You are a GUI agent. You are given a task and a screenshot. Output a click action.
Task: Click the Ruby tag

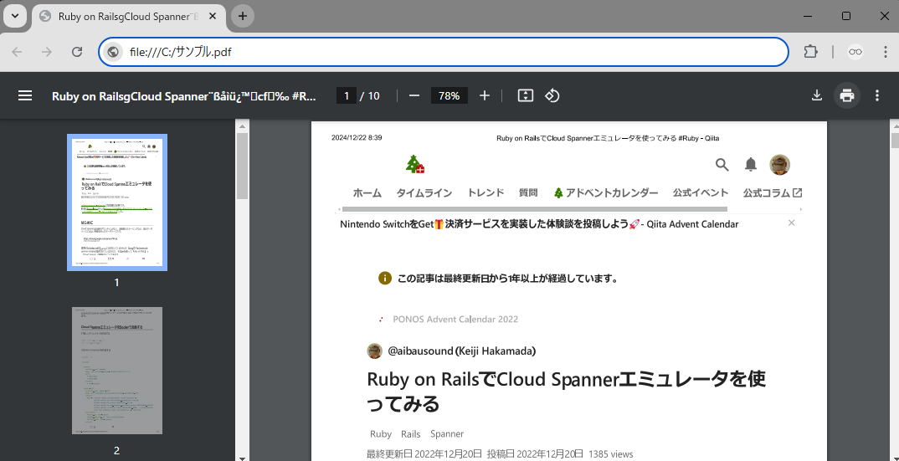(x=381, y=434)
